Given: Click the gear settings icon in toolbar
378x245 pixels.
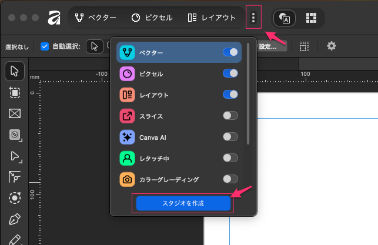Looking at the screenshot, I should click(332, 46).
